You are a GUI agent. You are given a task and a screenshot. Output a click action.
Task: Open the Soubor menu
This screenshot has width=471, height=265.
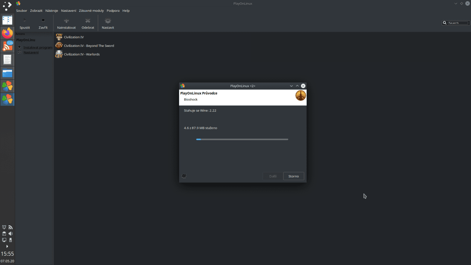click(21, 11)
